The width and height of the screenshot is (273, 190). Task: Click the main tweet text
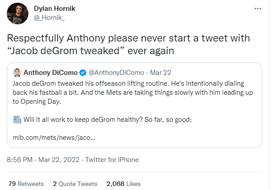[129, 44]
